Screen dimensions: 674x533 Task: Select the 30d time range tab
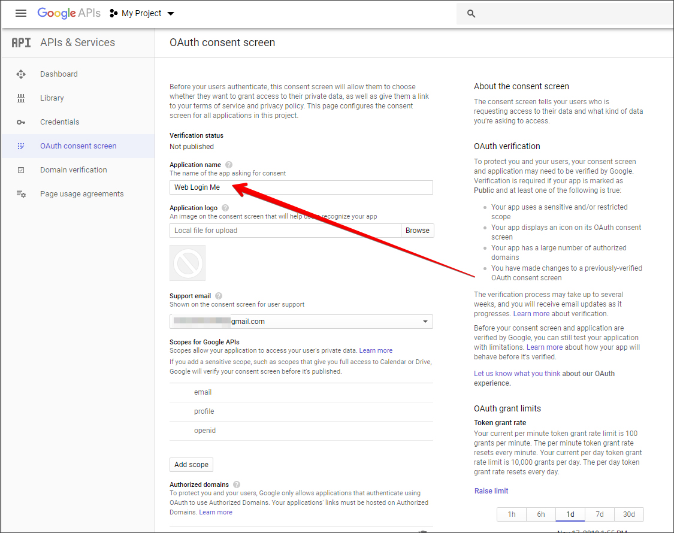pyautogui.click(x=629, y=514)
